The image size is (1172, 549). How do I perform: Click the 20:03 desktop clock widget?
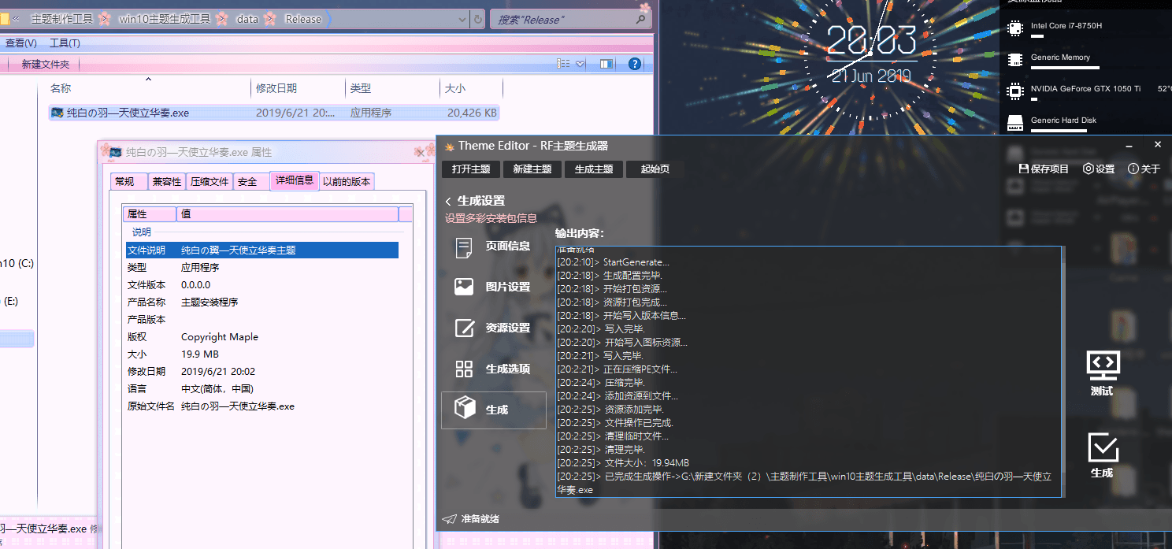870,40
